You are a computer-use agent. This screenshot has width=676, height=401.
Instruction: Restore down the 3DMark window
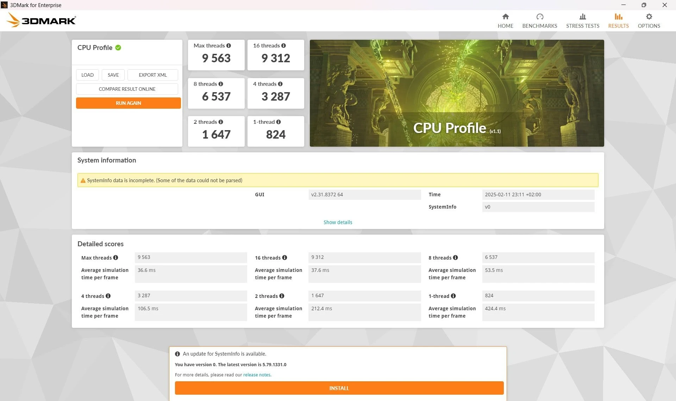click(644, 5)
